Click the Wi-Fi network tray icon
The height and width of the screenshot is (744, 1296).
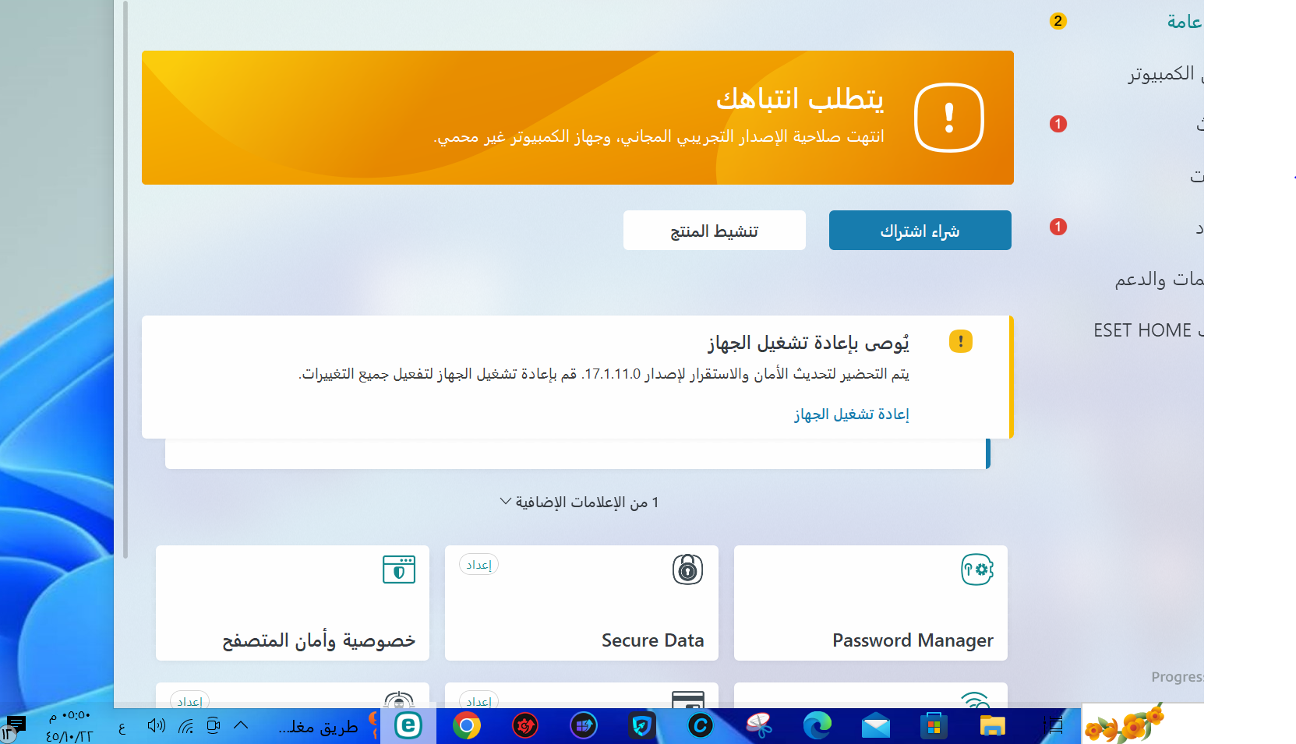[185, 726]
